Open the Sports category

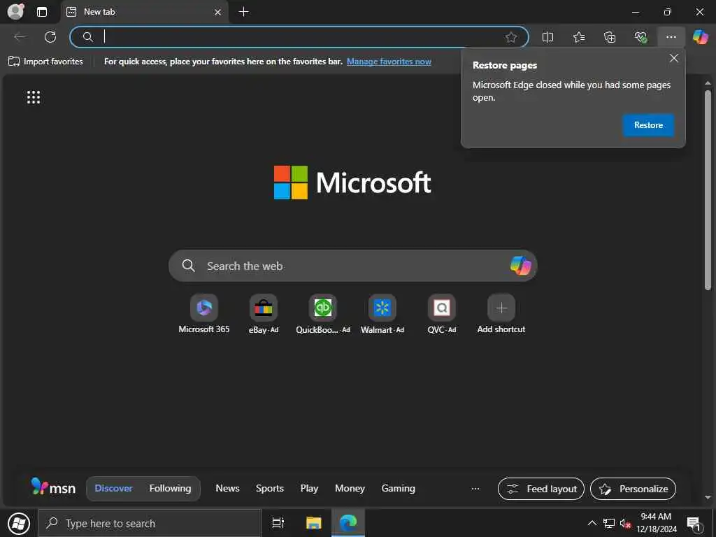[x=269, y=488]
